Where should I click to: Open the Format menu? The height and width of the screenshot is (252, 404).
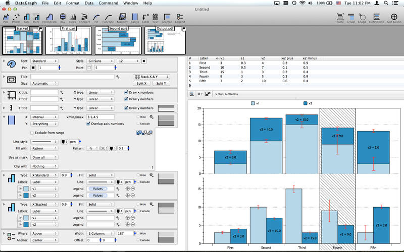tap(72, 3)
